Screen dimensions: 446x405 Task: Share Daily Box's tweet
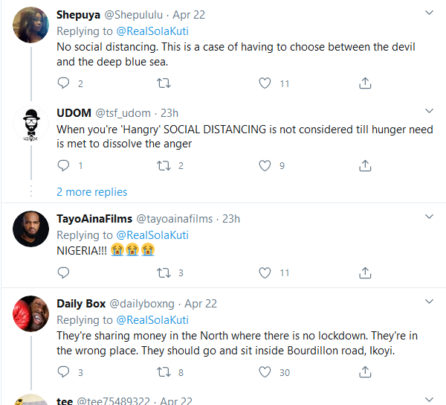(365, 372)
